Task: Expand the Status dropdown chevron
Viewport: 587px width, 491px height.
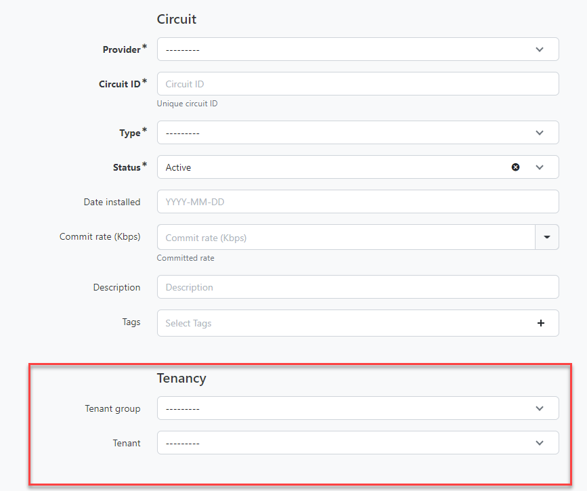Action: pyautogui.click(x=540, y=167)
